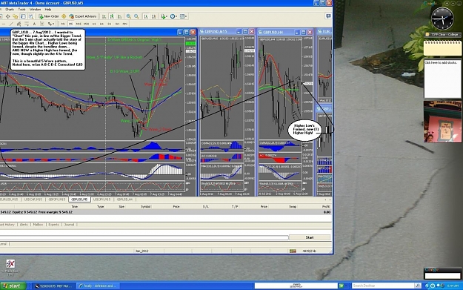Open the Experts terminal tab

(53, 225)
